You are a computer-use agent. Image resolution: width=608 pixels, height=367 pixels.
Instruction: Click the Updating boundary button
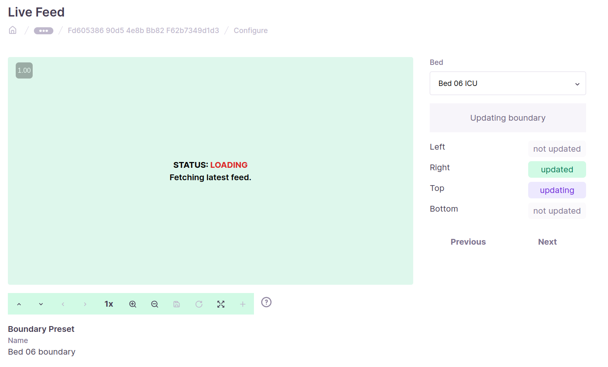click(x=507, y=118)
